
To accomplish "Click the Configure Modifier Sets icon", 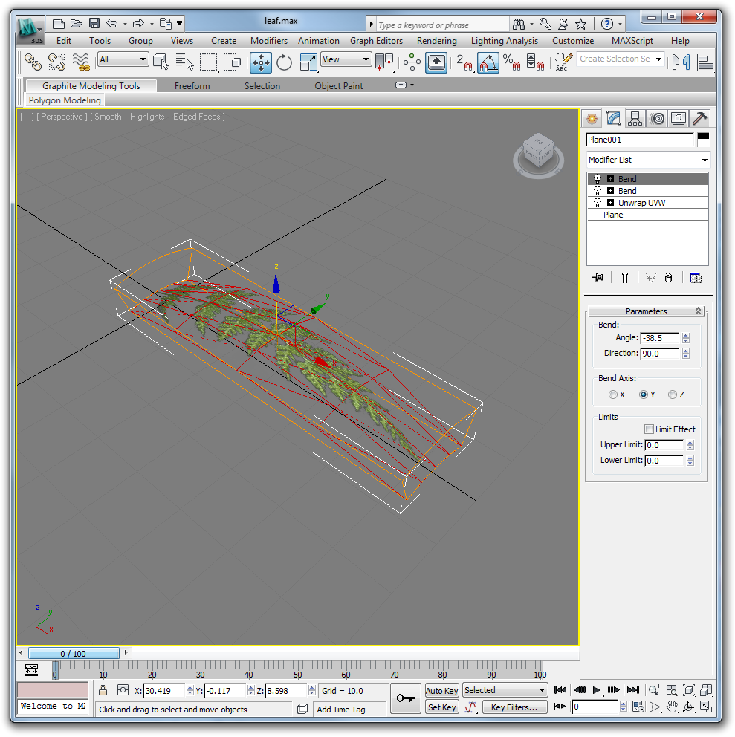I will pyautogui.click(x=696, y=278).
